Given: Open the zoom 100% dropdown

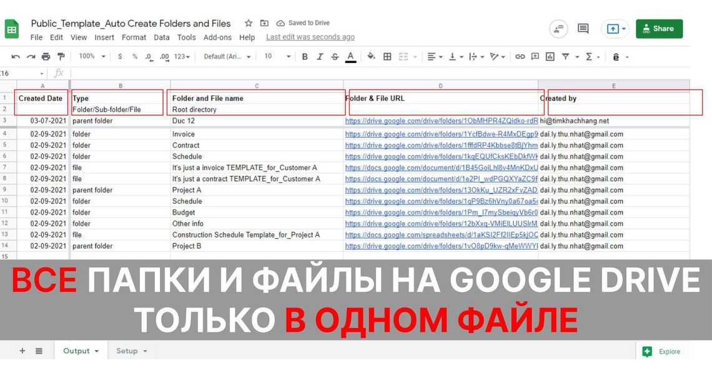Looking at the screenshot, I should [x=91, y=57].
